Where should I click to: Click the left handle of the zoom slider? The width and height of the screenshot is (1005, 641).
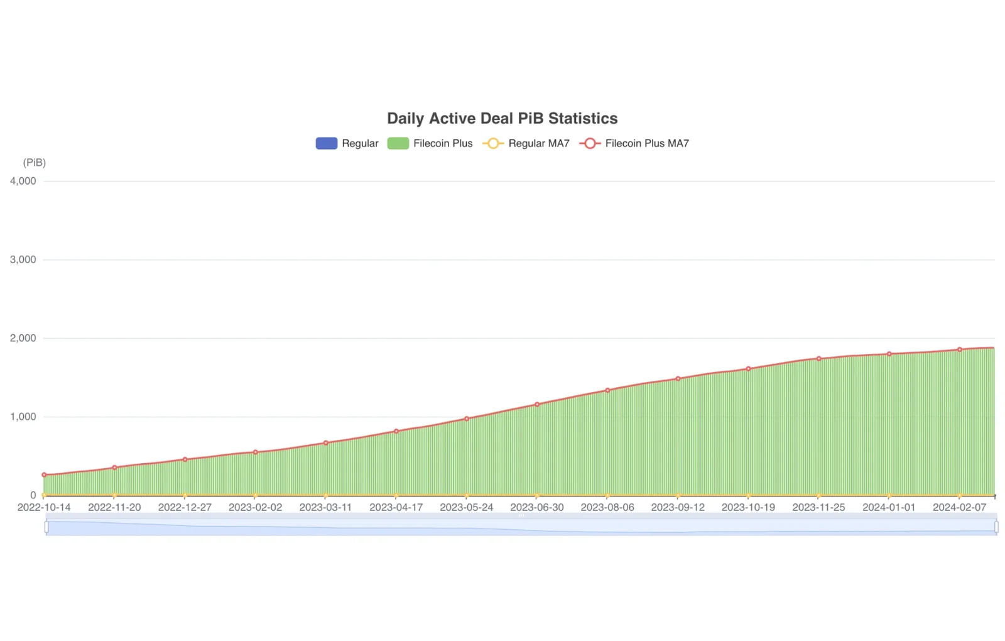(46, 527)
